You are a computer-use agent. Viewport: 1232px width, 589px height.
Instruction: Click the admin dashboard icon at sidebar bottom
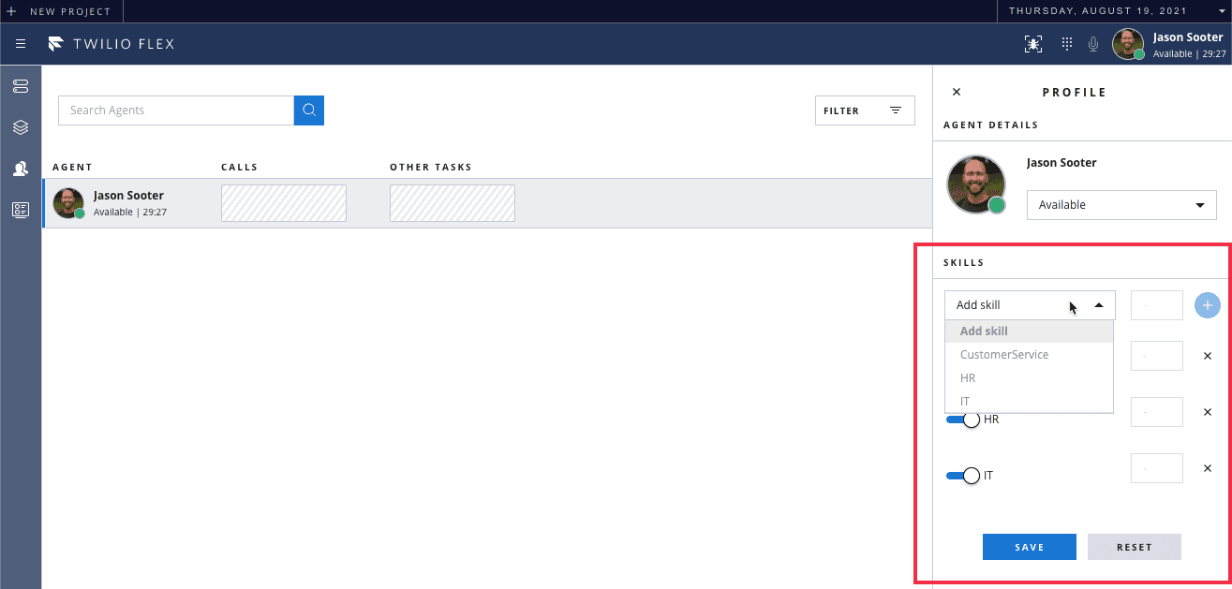point(21,210)
